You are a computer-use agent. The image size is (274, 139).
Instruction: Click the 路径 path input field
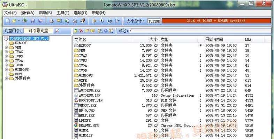(x=200, y=31)
